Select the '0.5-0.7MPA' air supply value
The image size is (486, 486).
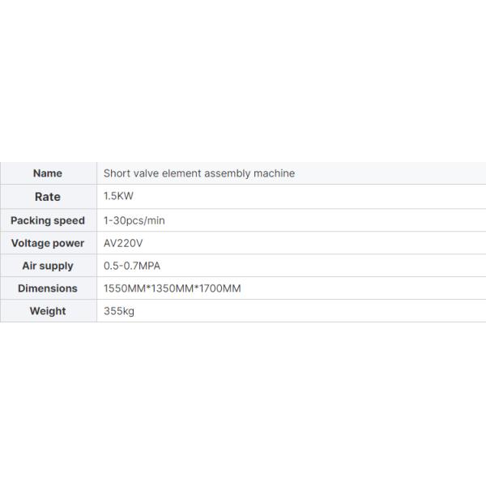tap(132, 266)
